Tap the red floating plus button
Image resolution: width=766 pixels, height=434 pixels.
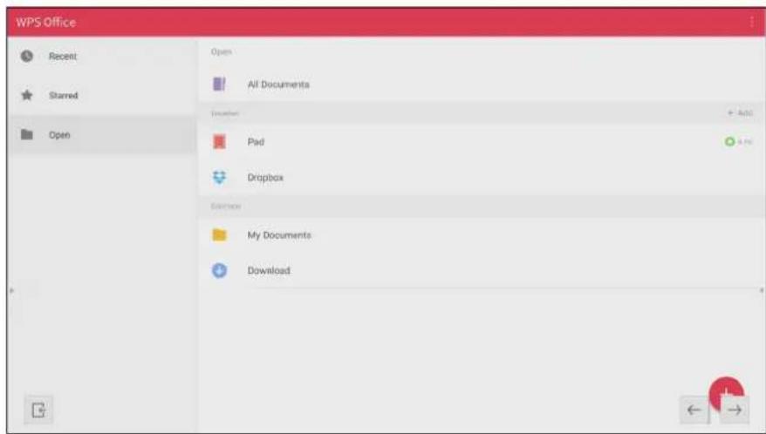pyautogui.click(x=726, y=392)
